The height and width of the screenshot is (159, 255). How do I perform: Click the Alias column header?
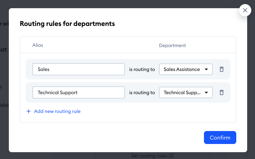(x=38, y=45)
